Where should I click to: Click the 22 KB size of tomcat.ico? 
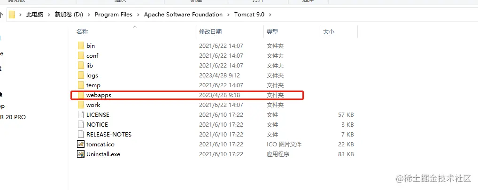pyautogui.click(x=346, y=144)
